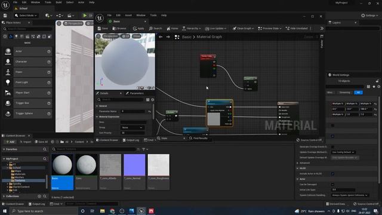Collapse the General section in Details

tap(97, 106)
